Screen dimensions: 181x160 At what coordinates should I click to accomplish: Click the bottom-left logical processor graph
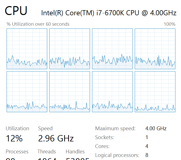pyautogui.click(x=27, y=92)
